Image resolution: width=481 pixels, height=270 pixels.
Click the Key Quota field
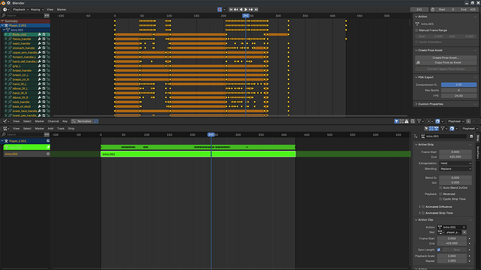459,90
